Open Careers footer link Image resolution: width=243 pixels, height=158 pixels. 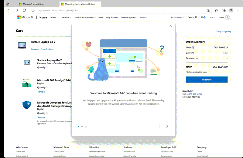200,152
